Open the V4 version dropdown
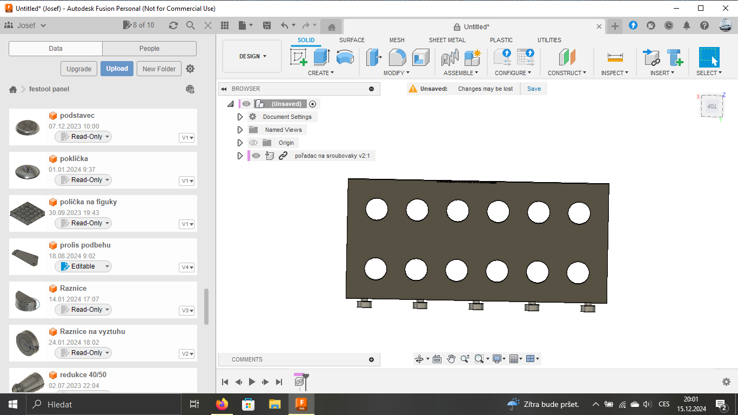The width and height of the screenshot is (738, 415). (x=187, y=267)
